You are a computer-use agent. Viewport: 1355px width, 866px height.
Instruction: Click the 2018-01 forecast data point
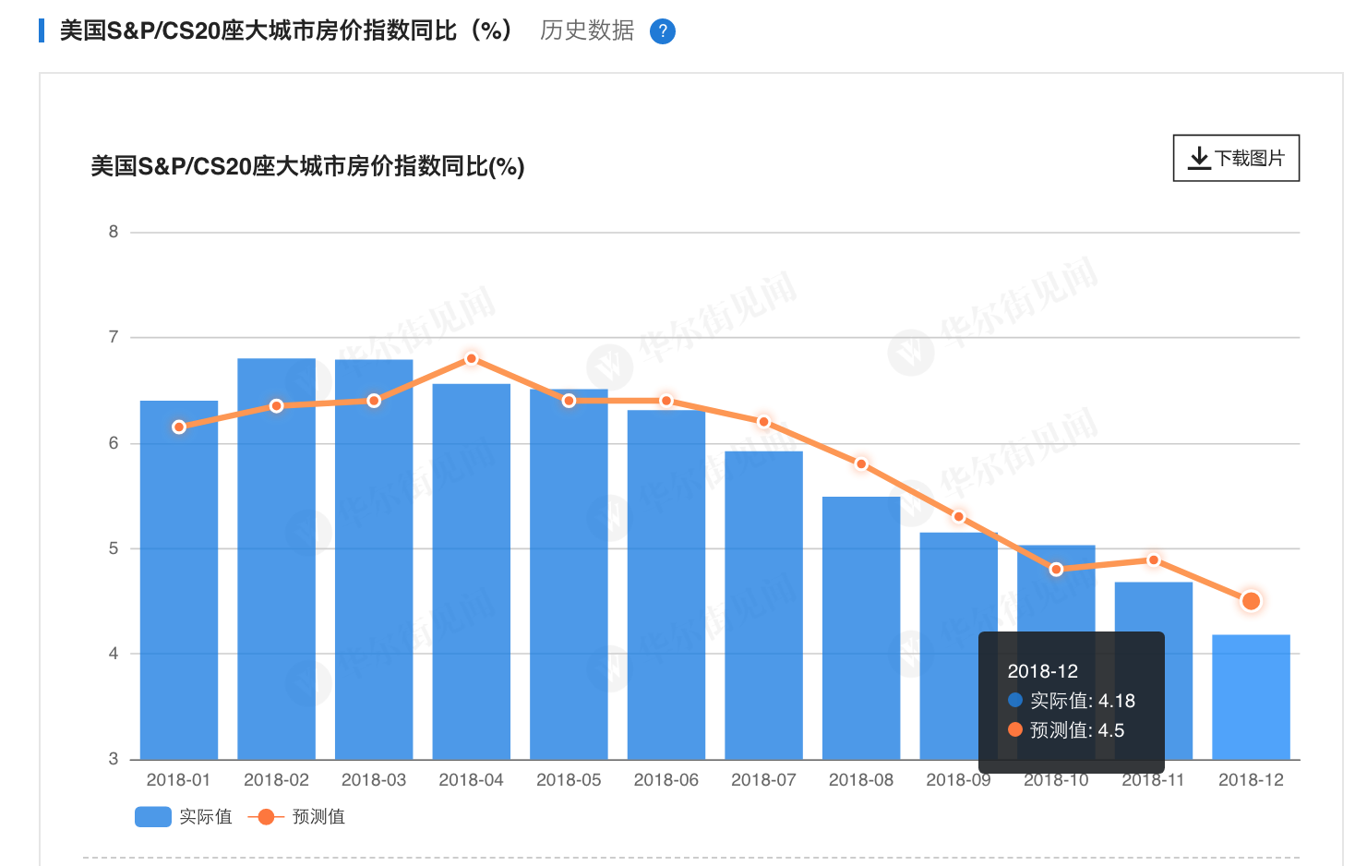coord(179,427)
